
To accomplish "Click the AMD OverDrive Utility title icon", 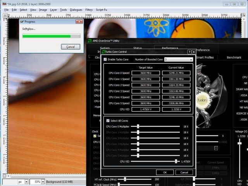I will point(90,41).
